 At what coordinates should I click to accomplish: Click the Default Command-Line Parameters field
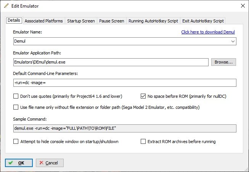click(x=125, y=83)
